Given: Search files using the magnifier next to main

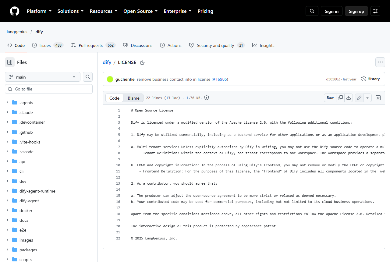Looking at the screenshot, I should pyautogui.click(x=88, y=77).
